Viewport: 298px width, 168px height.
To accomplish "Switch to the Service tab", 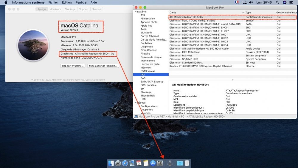I will tap(96, 9).
